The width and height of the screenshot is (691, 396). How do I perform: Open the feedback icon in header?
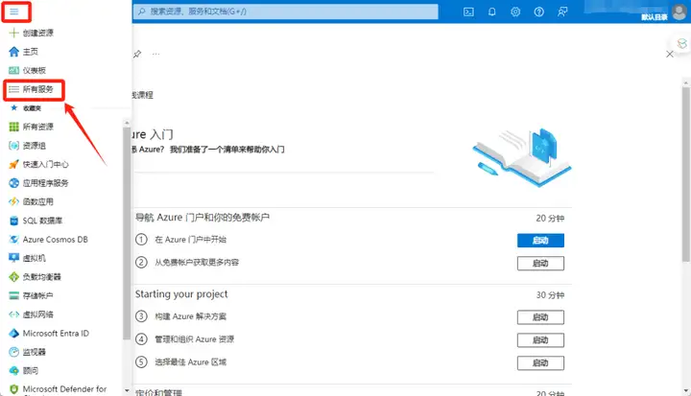pyautogui.click(x=562, y=12)
